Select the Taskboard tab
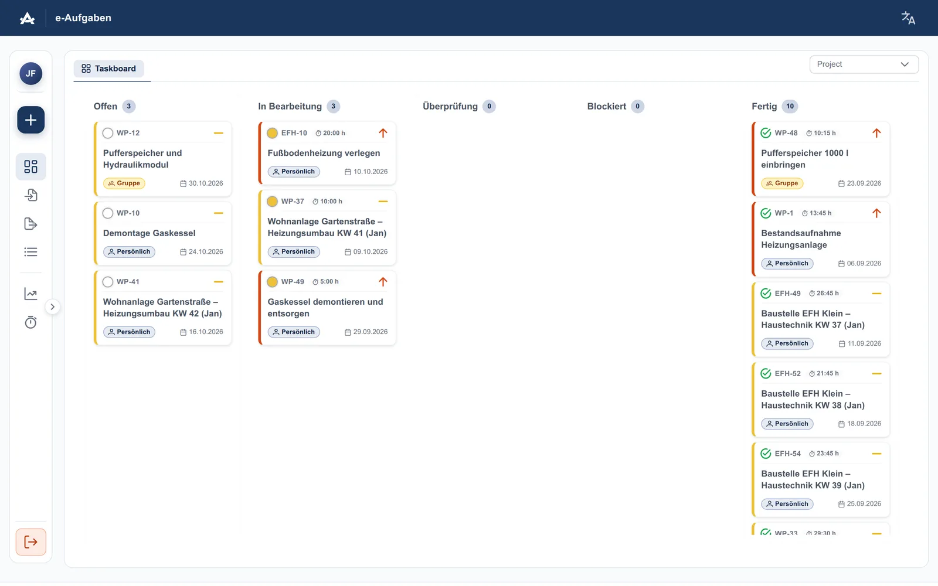938x586 pixels. pos(108,69)
